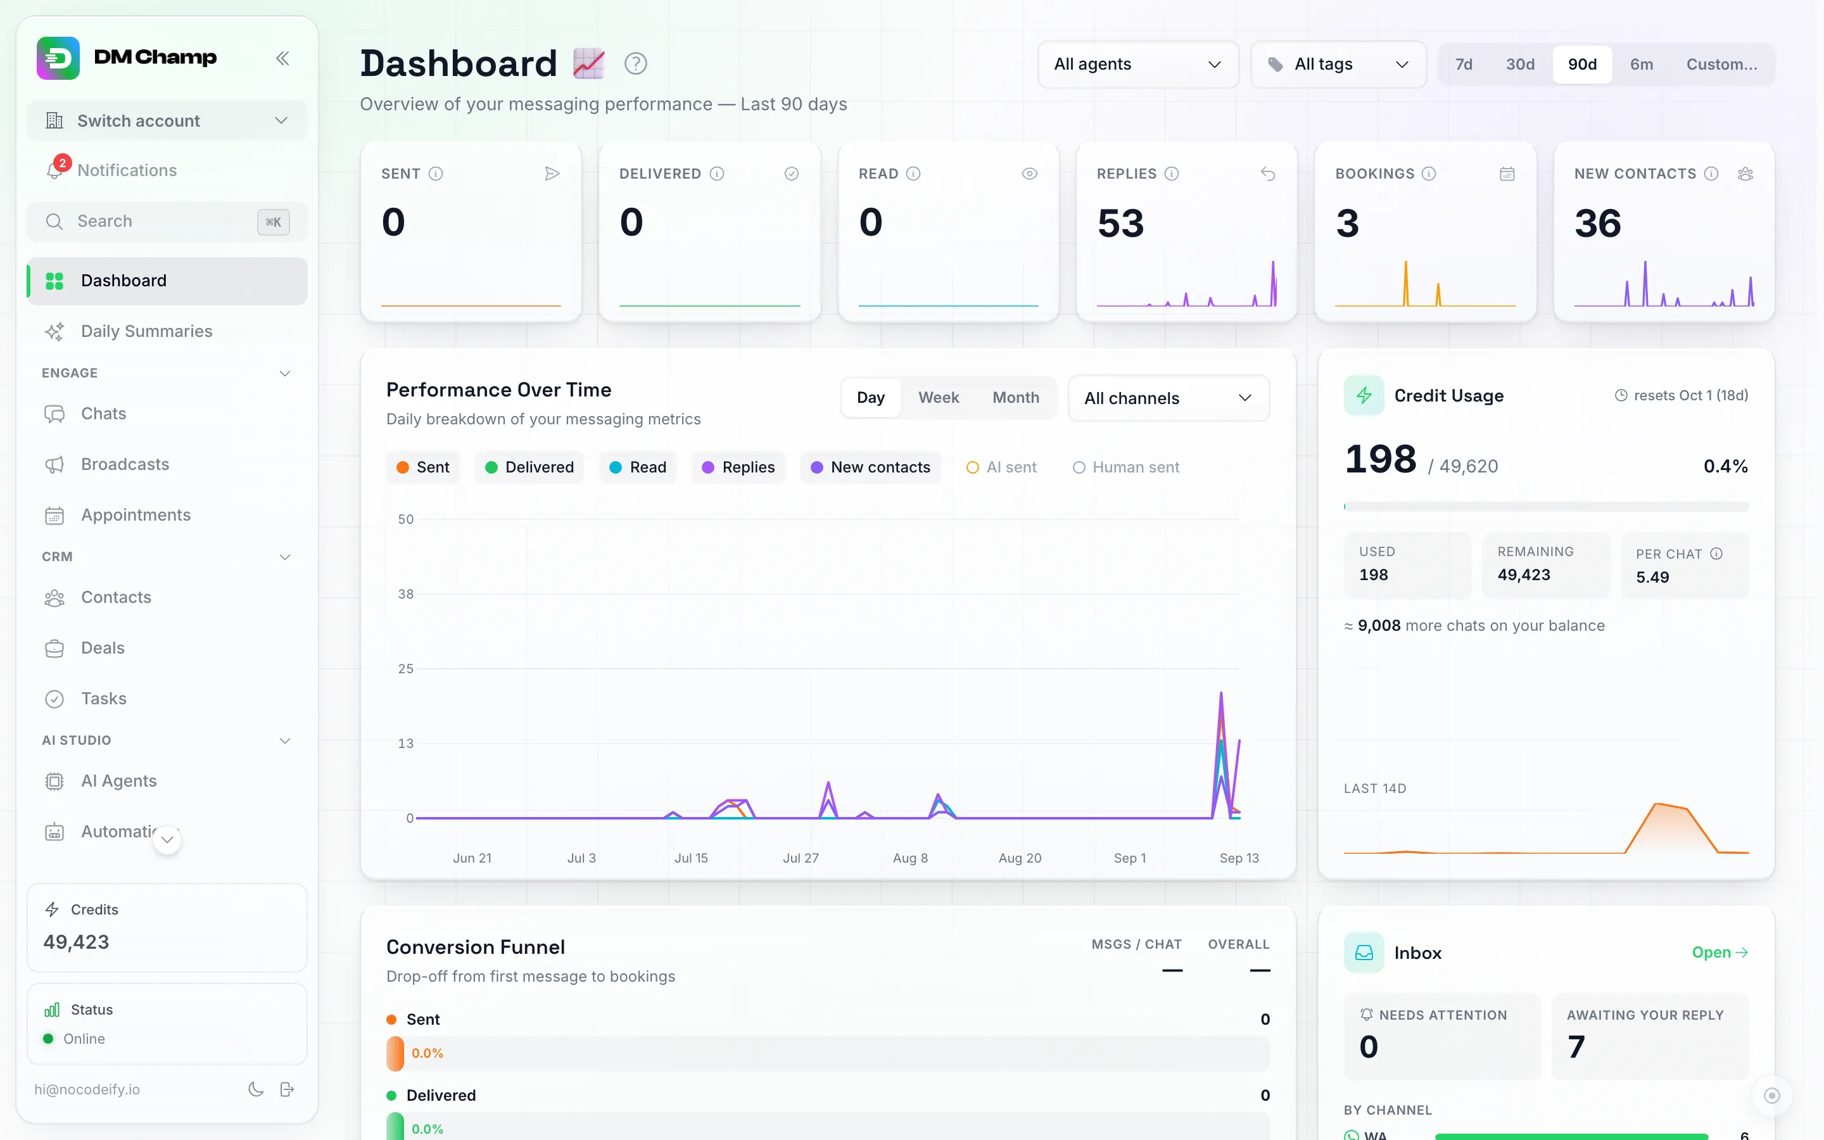The height and width of the screenshot is (1140, 1824).
Task: Click the Credit Usage lightning icon
Action: click(x=1364, y=395)
